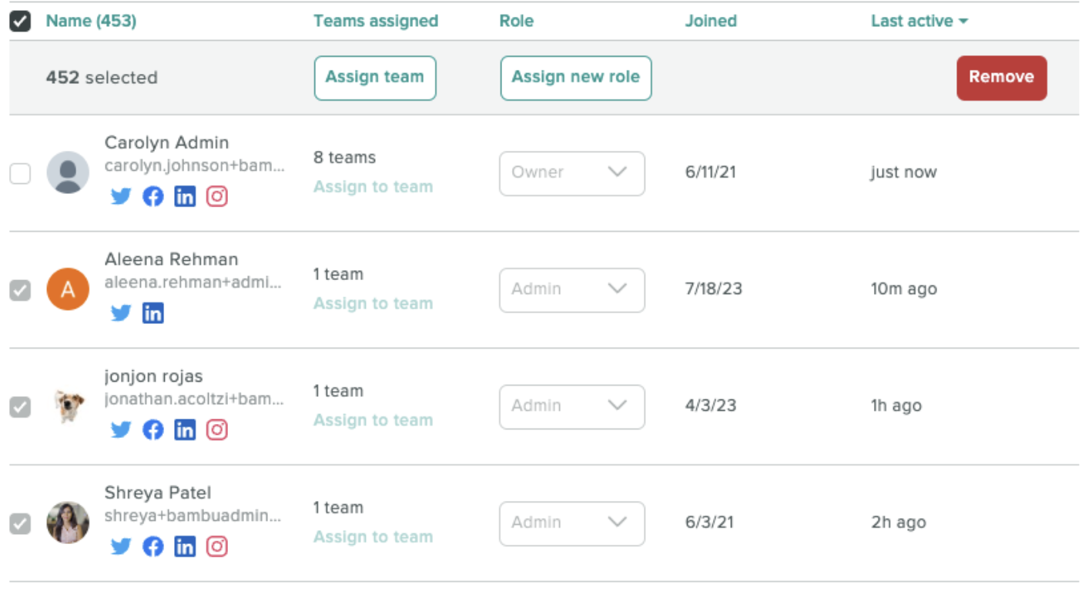Click Assign to team under jonjon rojas
Viewport: 1092px width, 591px height.
(x=373, y=420)
